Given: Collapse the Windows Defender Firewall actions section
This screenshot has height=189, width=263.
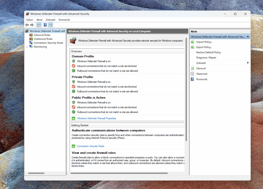Looking at the screenshot, I should 248,37.
